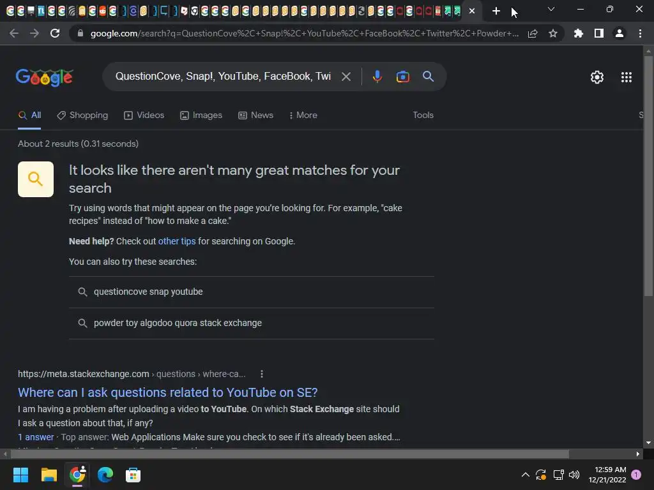Viewport: 654px width, 490px height.
Task: Try the 'powder toy algodoo quora stack exchange' search
Action: (252, 323)
